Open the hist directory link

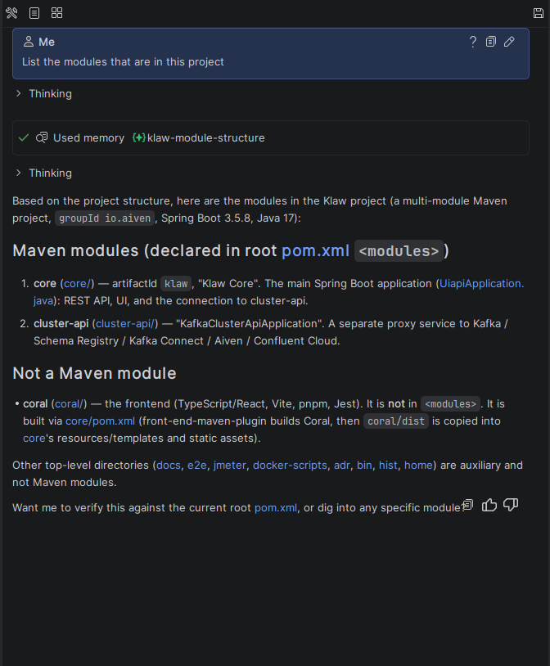point(388,465)
